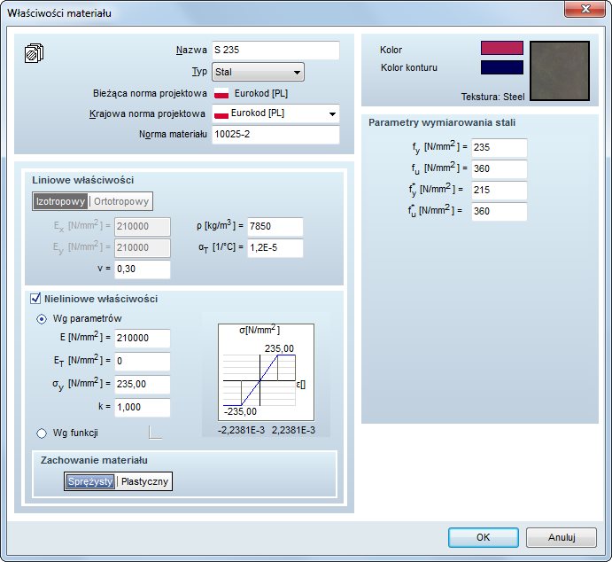This screenshot has width=612, height=562.
Task: Expand the Krajowa norma projektowa dropdown
Action: [332, 113]
